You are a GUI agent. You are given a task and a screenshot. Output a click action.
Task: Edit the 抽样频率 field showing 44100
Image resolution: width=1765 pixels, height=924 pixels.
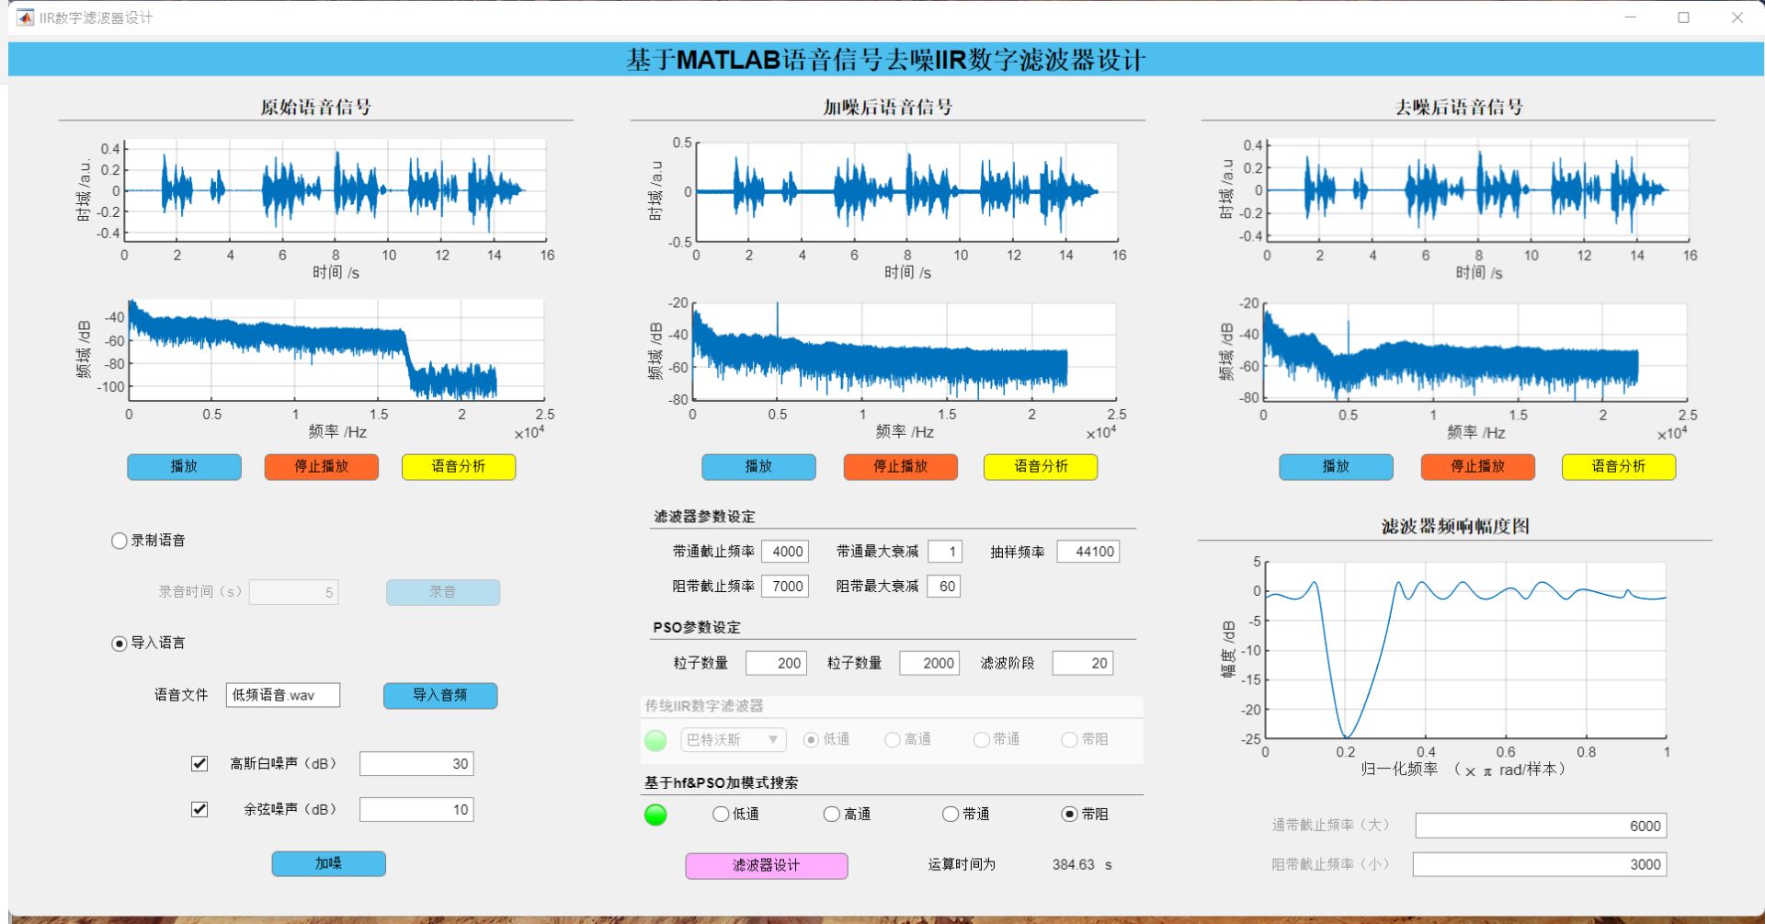1088,552
